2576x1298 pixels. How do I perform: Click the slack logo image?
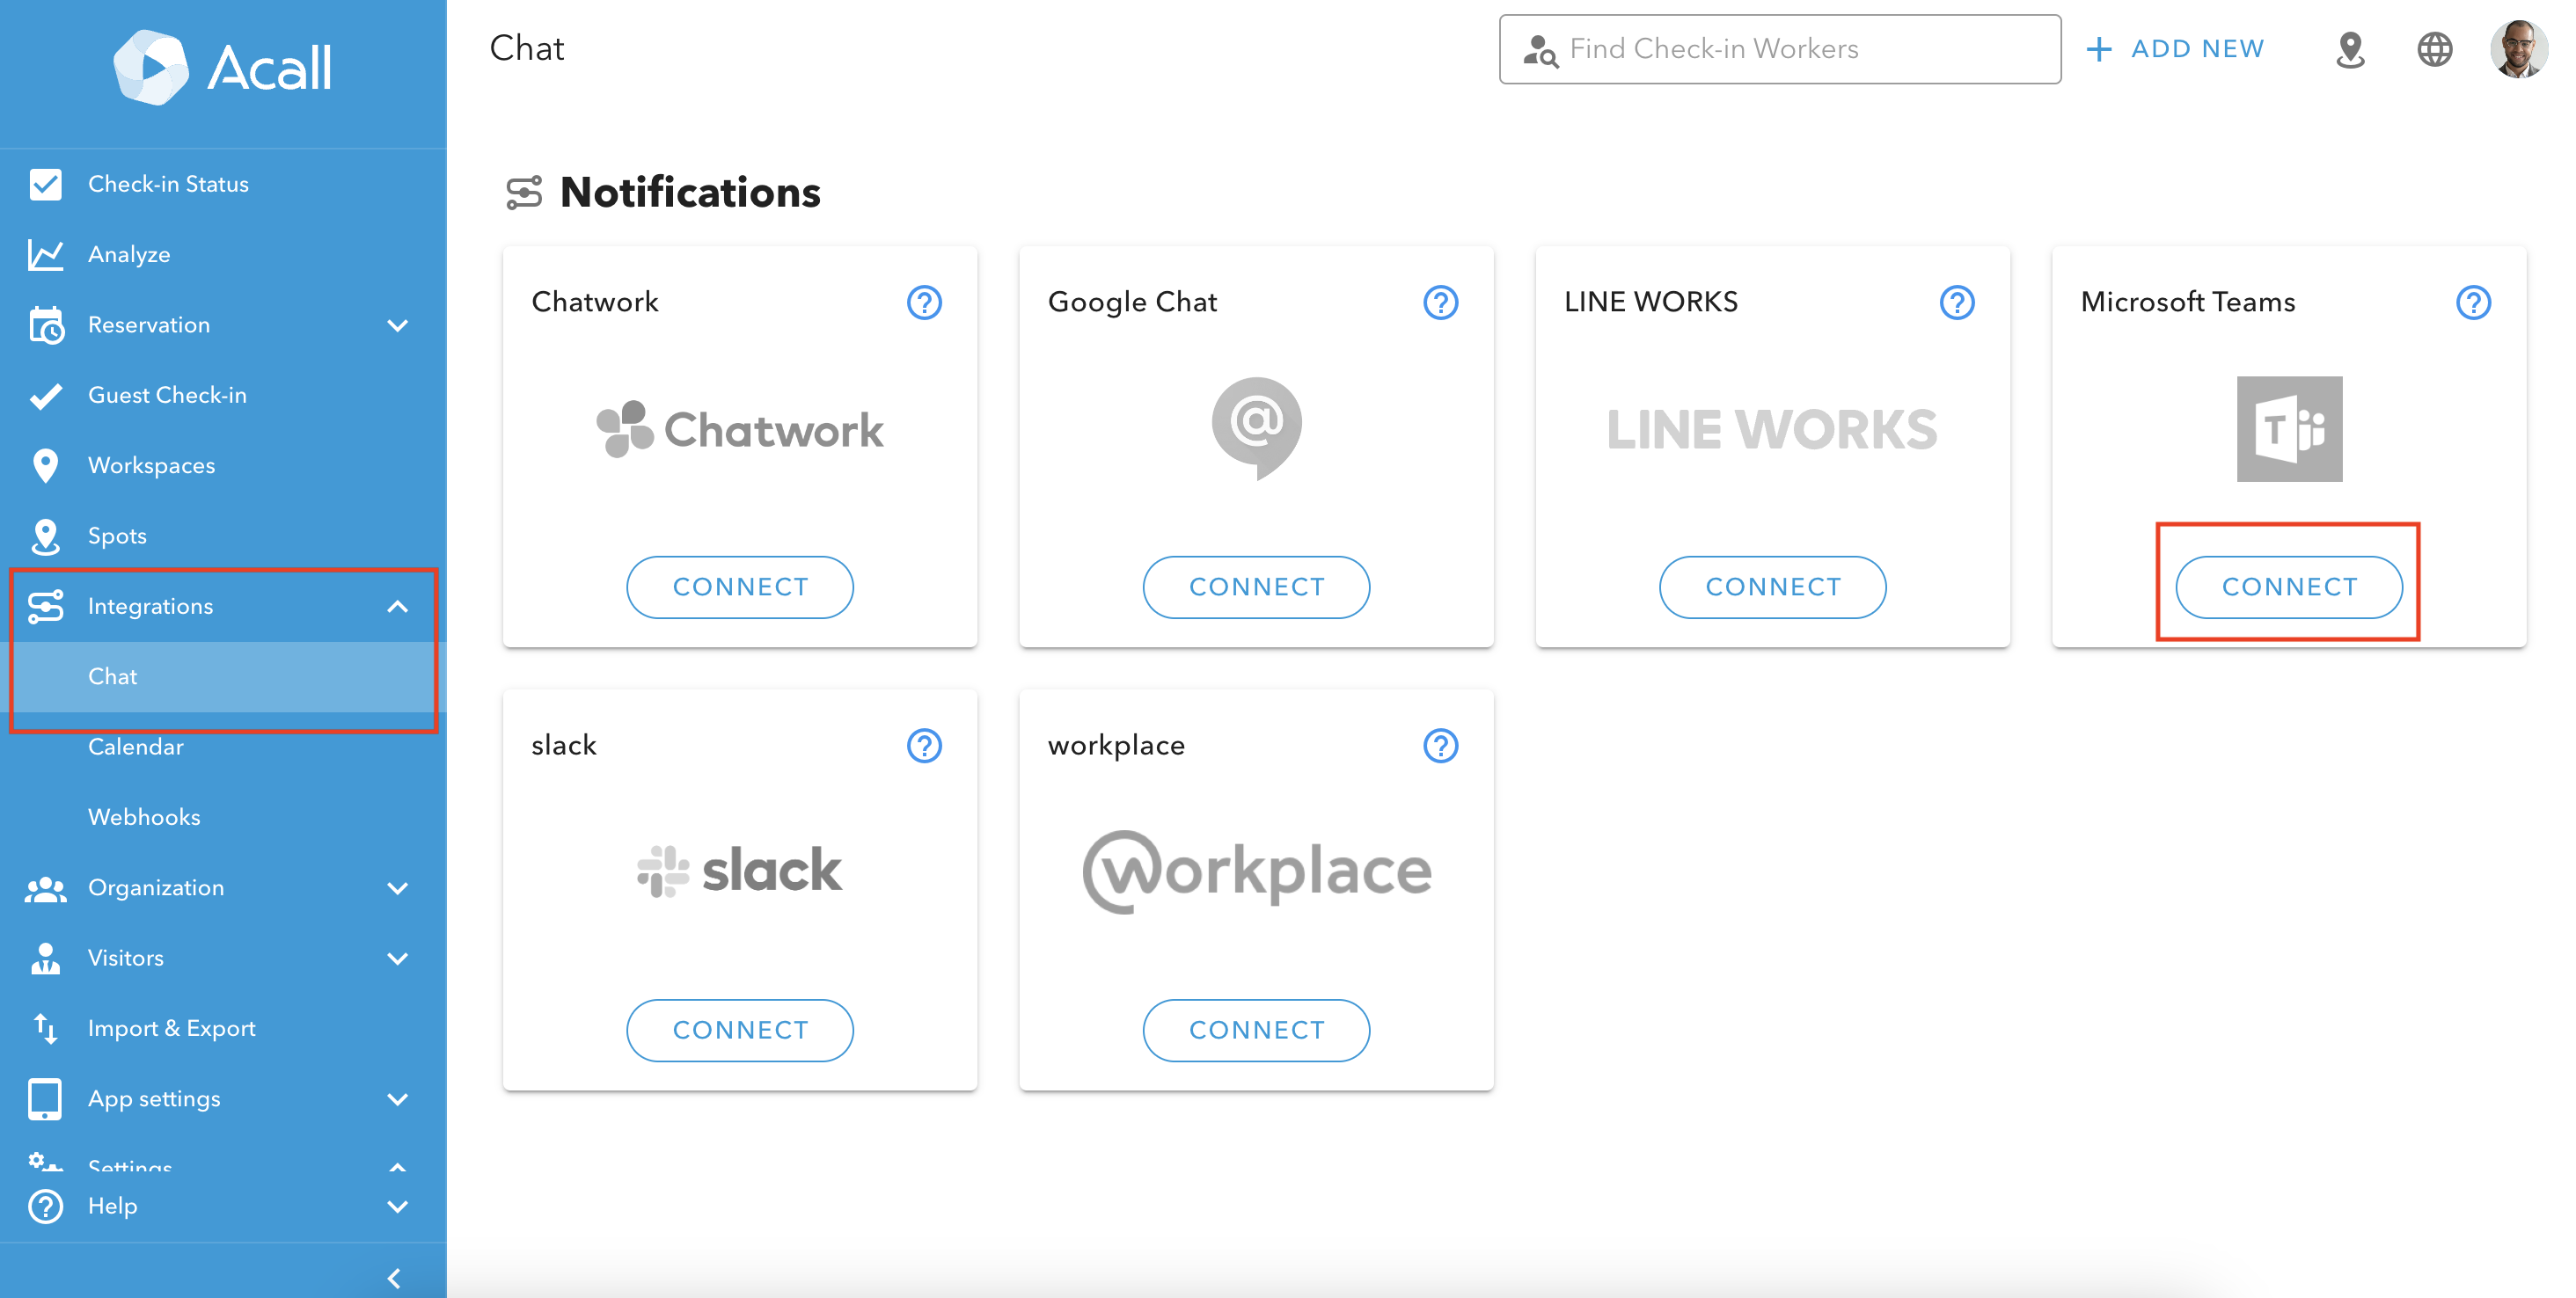(x=740, y=871)
